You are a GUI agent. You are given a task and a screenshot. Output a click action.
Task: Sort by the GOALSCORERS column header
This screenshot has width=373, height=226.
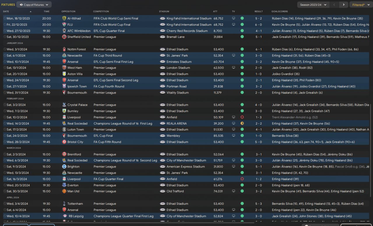coord(279,11)
